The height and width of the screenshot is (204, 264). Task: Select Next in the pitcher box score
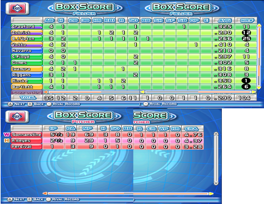tap(19, 199)
